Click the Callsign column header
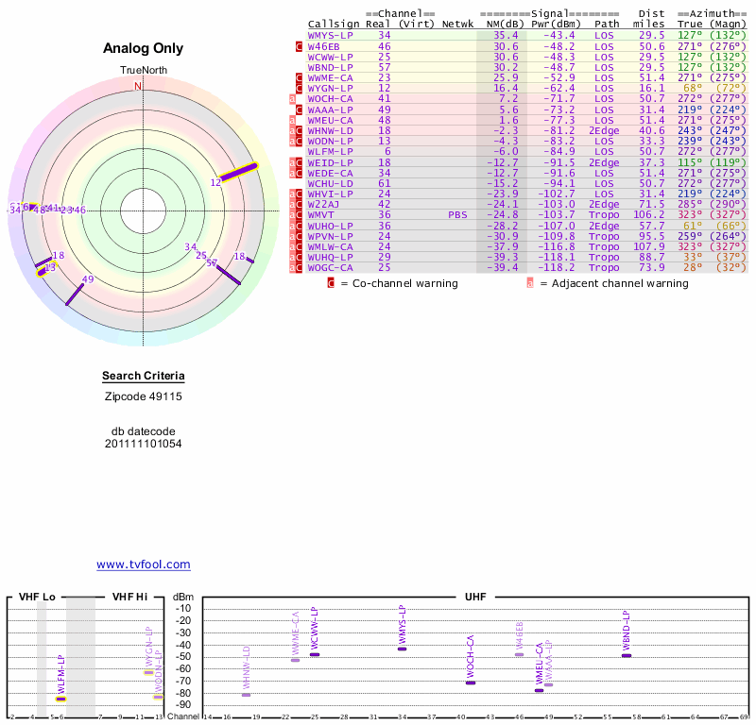Screen dimensions: 756x725 (x=334, y=24)
